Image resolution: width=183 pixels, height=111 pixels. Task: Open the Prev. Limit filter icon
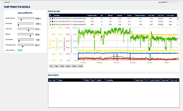178,80
